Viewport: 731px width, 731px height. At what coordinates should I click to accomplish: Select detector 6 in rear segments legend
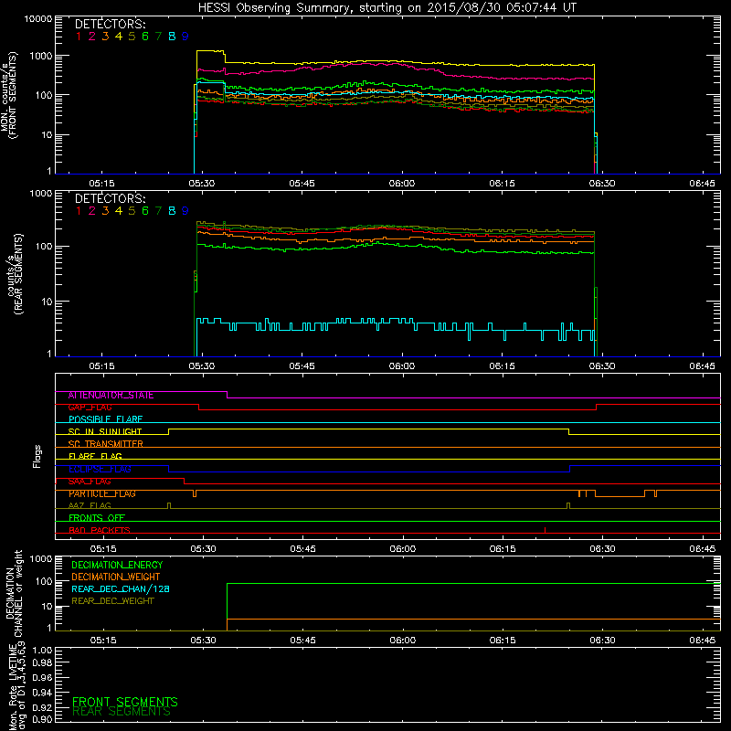pyautogui.click(x=145, y=211)
